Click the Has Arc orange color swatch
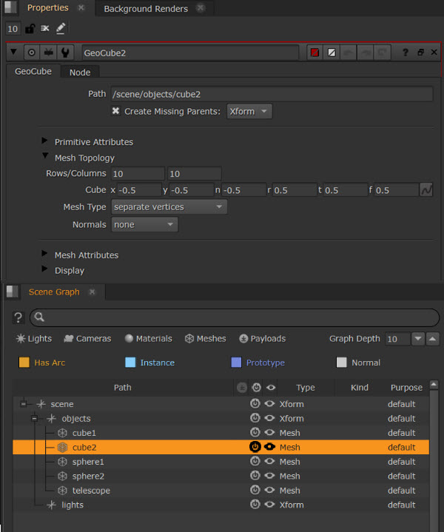This screenshot has height=532, width=444. tap(24, 363)
